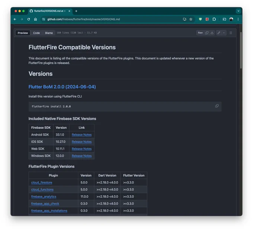This screenshot has width=253, height=230.
Task: Click Web SDK version 10.11.1 cell
Action: [x=61, y=149]
